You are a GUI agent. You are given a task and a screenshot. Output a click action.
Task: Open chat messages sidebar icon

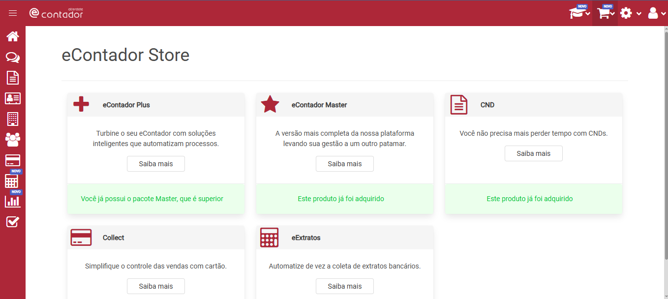click(x=13, y=58)
